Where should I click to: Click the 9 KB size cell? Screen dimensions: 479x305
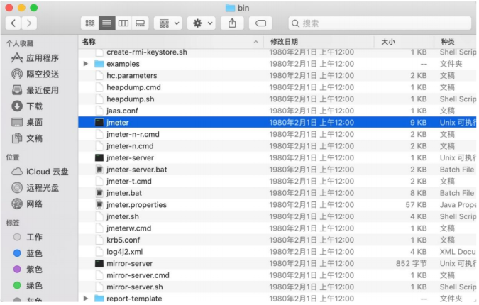(x=418, y=123)
